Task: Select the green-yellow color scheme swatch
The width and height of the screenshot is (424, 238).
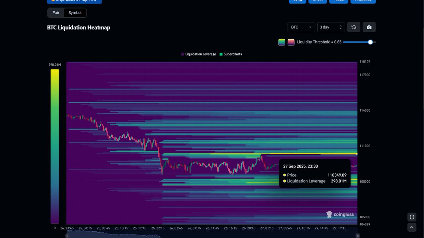Action: (282, 42)
